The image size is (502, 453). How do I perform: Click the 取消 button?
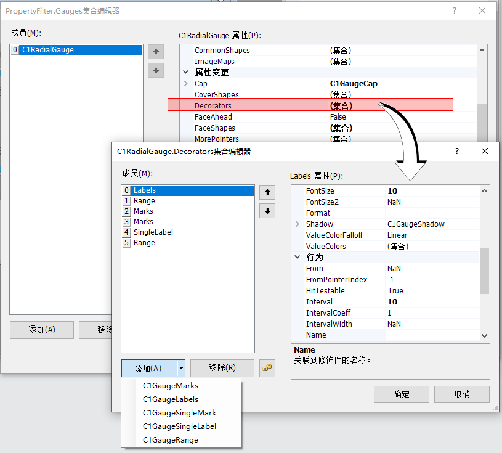click(461, 394)
